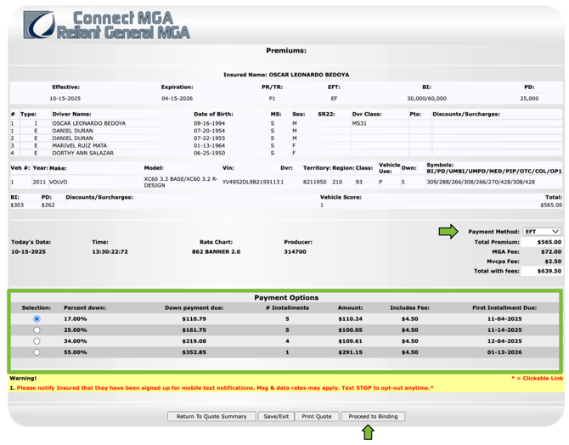Select the 17.00% down payment option
This screenshot has height=445, width=569.
click(x=37, y=318)
